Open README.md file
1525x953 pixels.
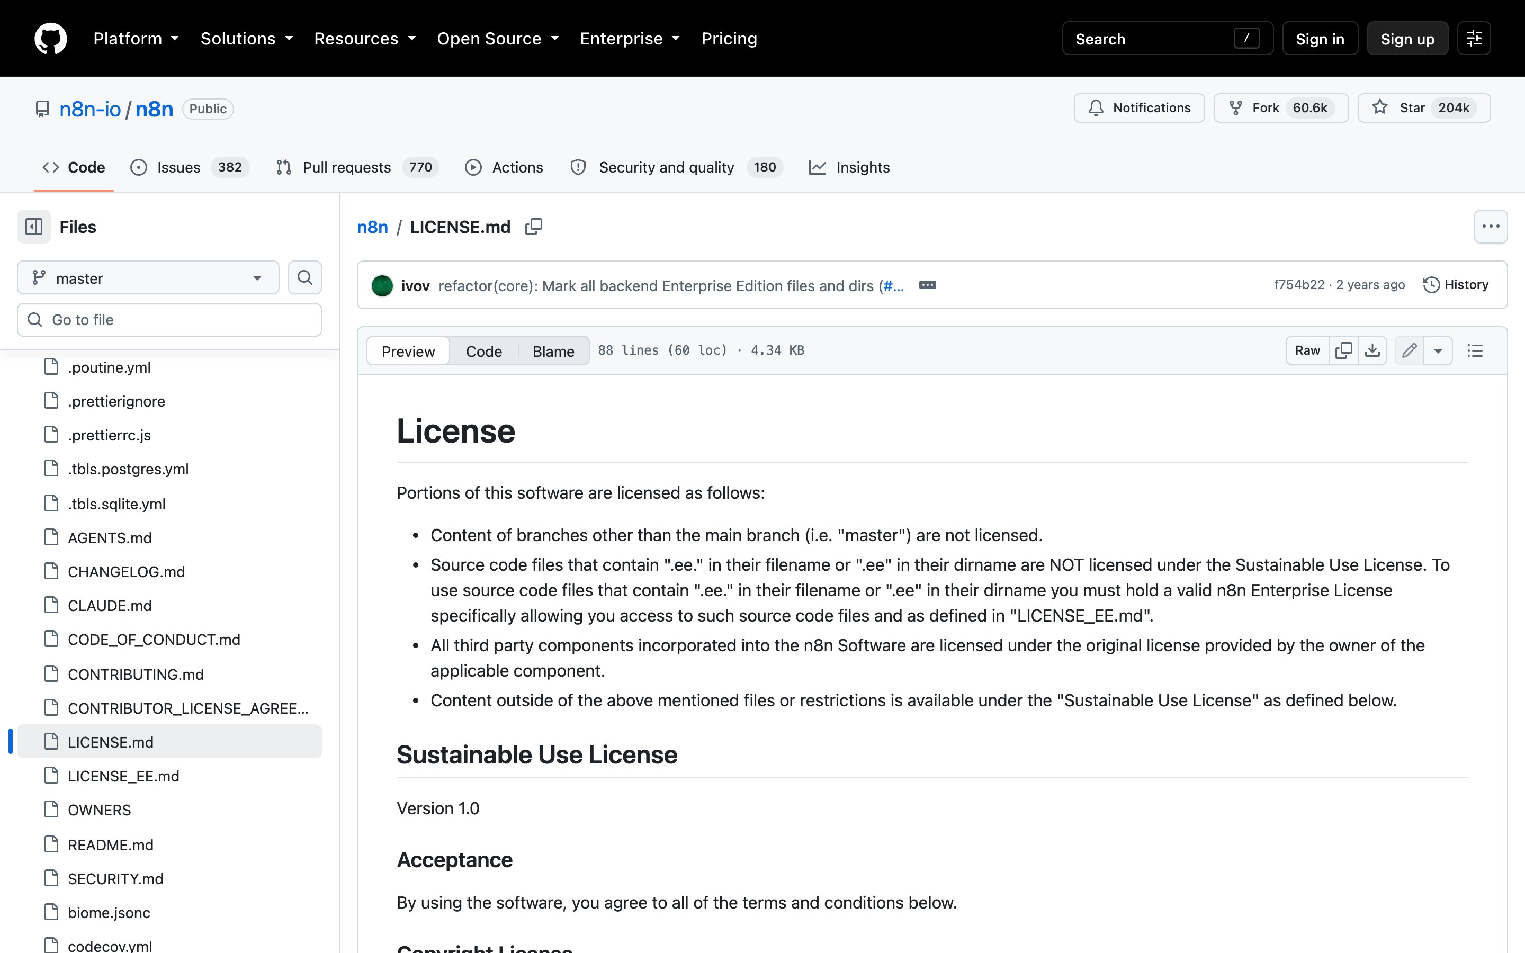tap(169, 844)
